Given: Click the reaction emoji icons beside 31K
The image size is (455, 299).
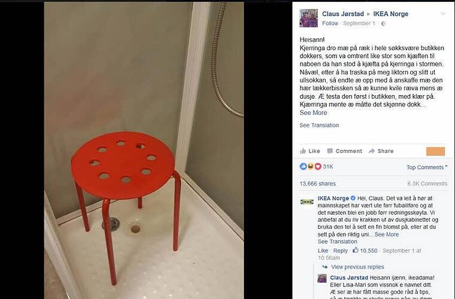Looking at the screenshot, I should click(x=311, y=166).
